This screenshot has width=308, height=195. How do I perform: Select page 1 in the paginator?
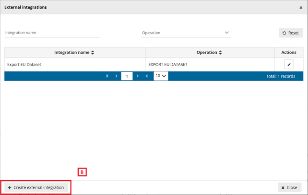(127, 76)
